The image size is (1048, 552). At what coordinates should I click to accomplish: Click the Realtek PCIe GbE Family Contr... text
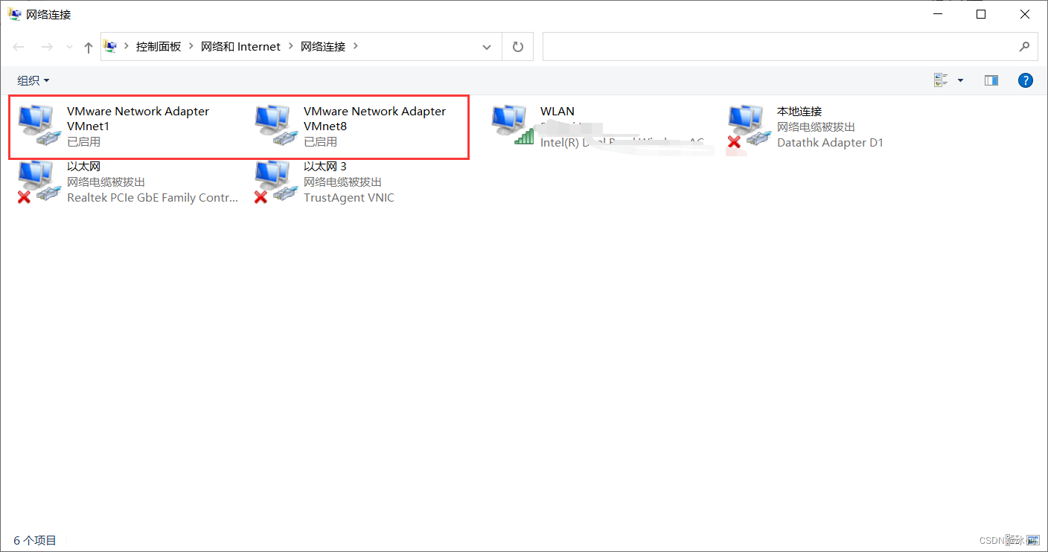tap(153, 198)
